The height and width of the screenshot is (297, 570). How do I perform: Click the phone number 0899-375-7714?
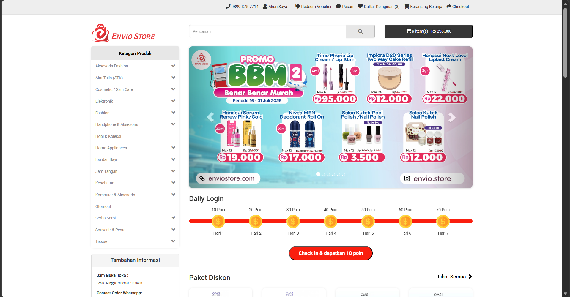click(x=245, y=7)
